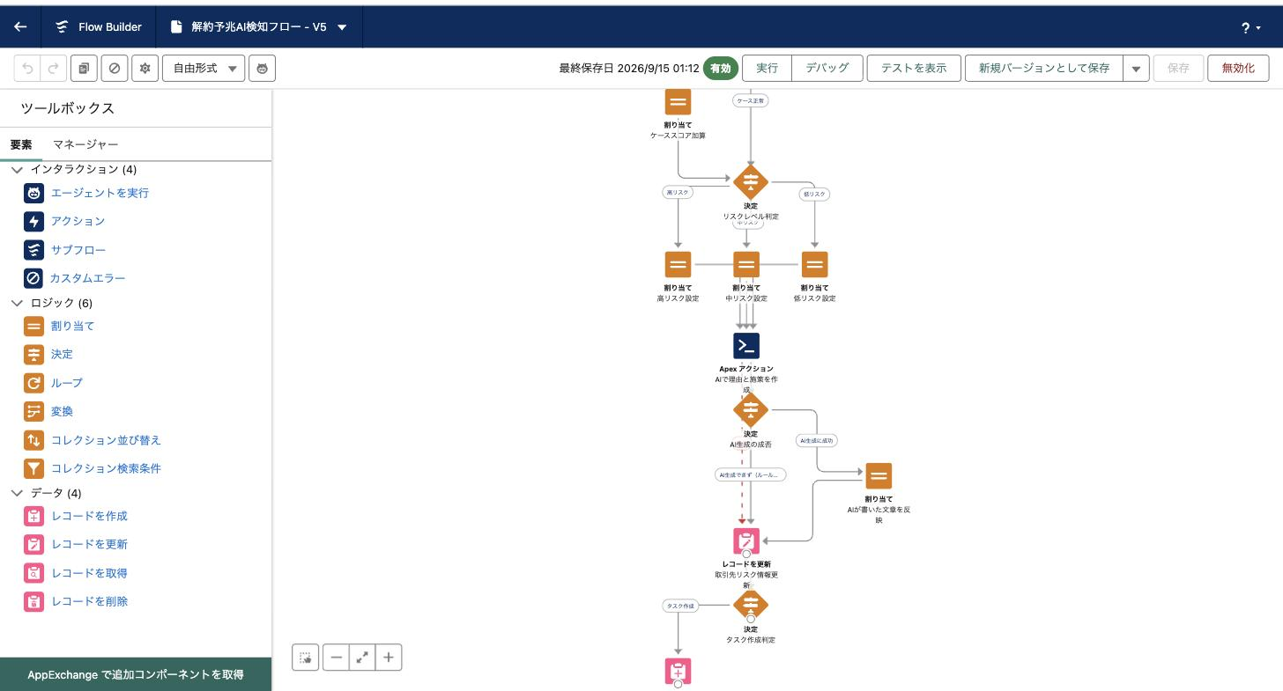Click the サブフロー element icon
Screen dimensions: 1283x691
coord(33,250)
